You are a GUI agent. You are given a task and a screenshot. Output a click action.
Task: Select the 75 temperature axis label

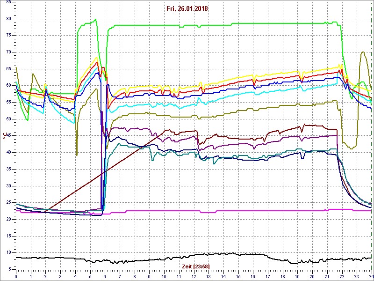pos(8,36)
